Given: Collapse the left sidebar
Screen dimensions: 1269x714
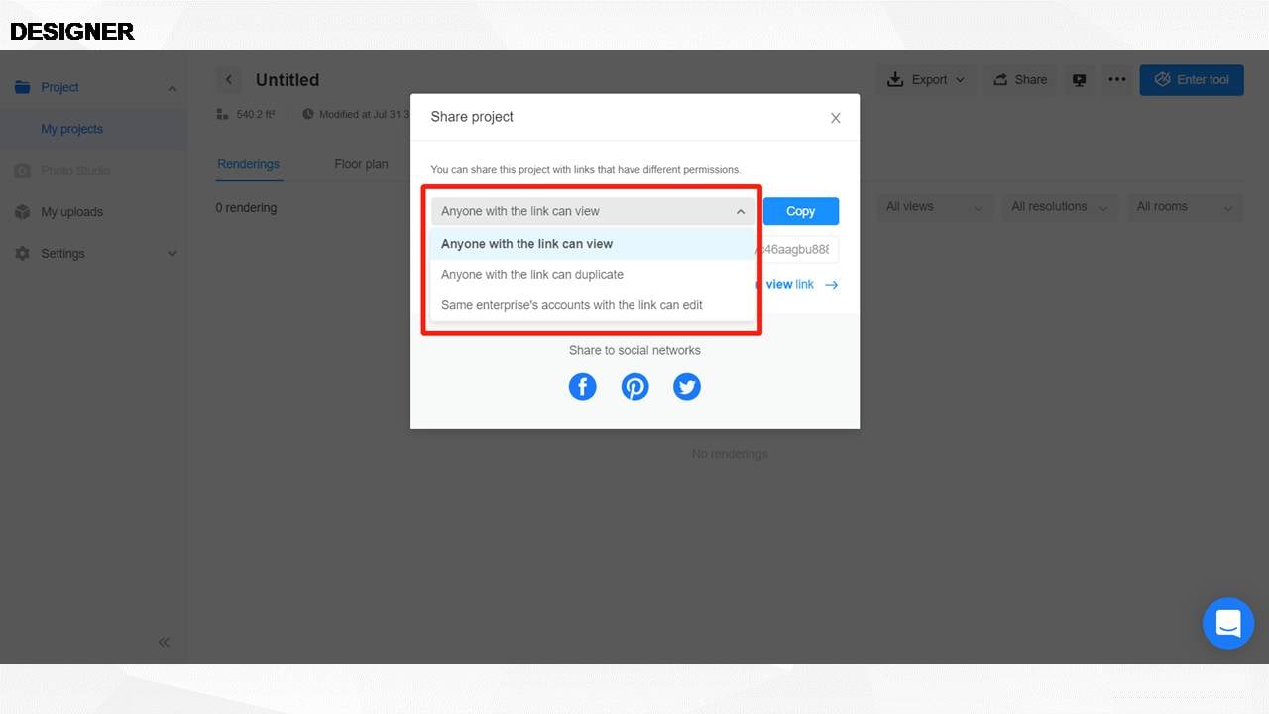Looking at the screenshot, I should coord(164,642).
